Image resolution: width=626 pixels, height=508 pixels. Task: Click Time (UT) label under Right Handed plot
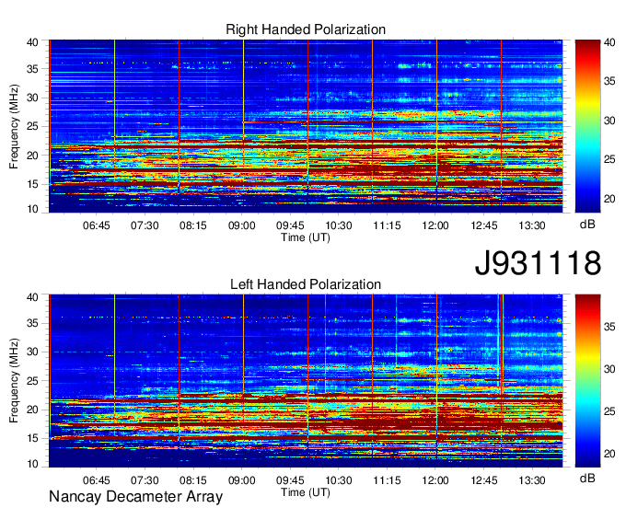(306, 237)
